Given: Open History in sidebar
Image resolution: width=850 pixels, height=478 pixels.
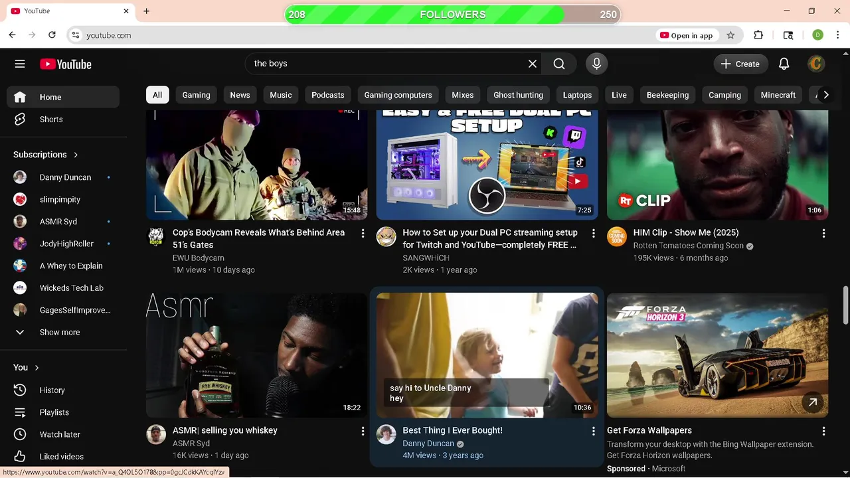Looking at the screenshot, I should pyautogui.click(x=63, y=390).
